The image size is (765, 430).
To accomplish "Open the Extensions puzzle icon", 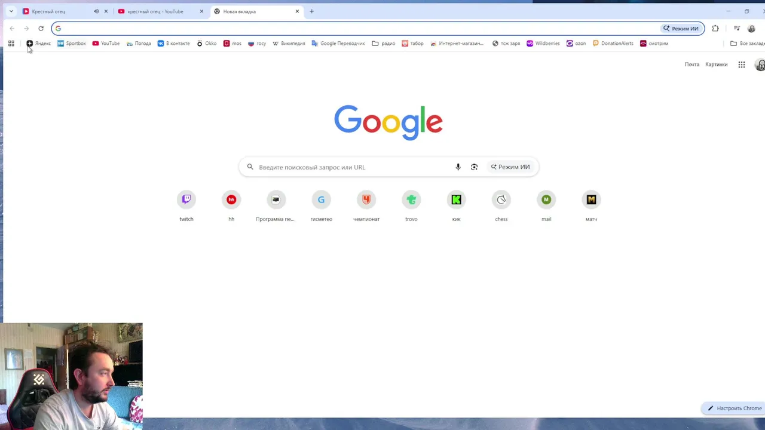I will (x=715, y=28).
